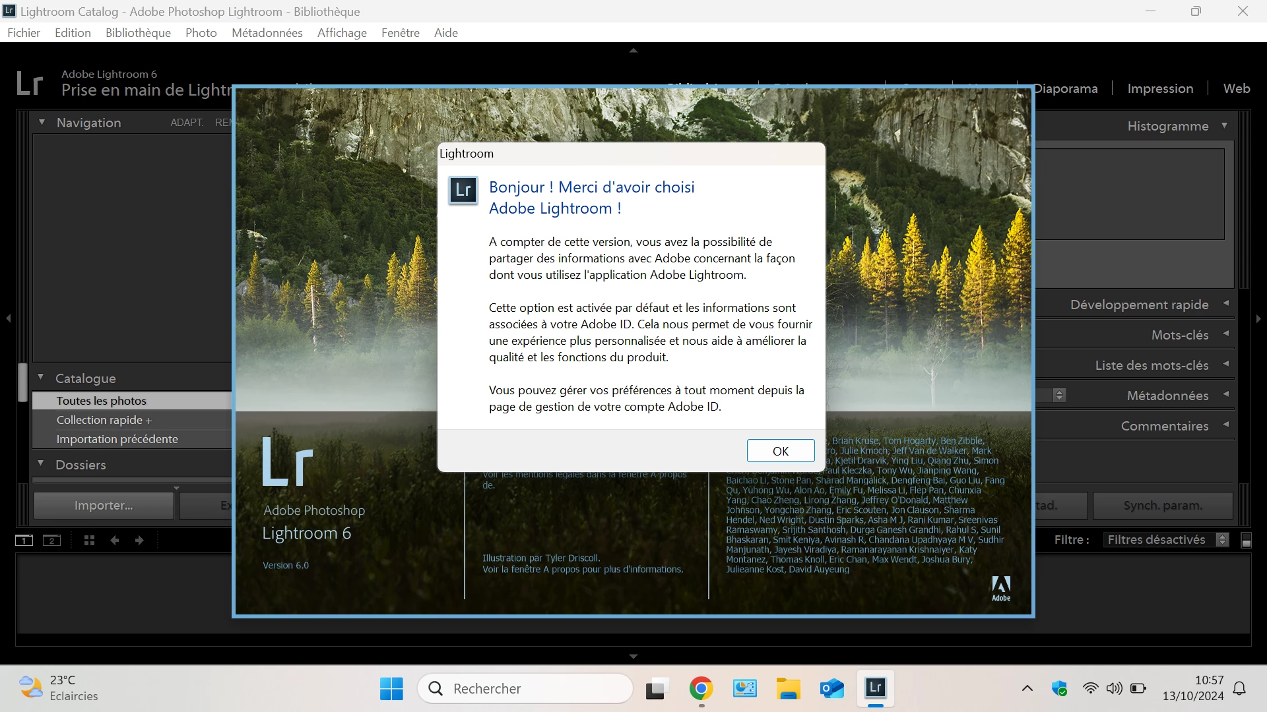Click the main window display icon (1)
Image resolution: width=1267 pixels, height=712 pixels.
(x=24, y=541)
